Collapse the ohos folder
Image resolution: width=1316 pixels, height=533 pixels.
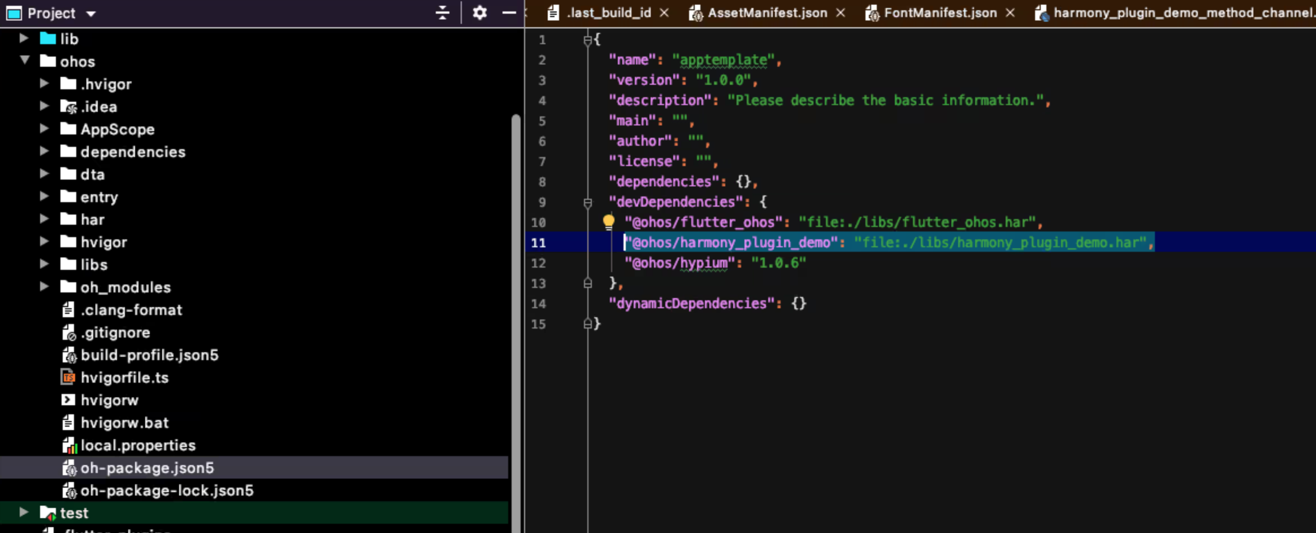tap(24, 60)
